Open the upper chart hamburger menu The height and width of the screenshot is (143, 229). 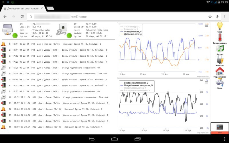206,26
